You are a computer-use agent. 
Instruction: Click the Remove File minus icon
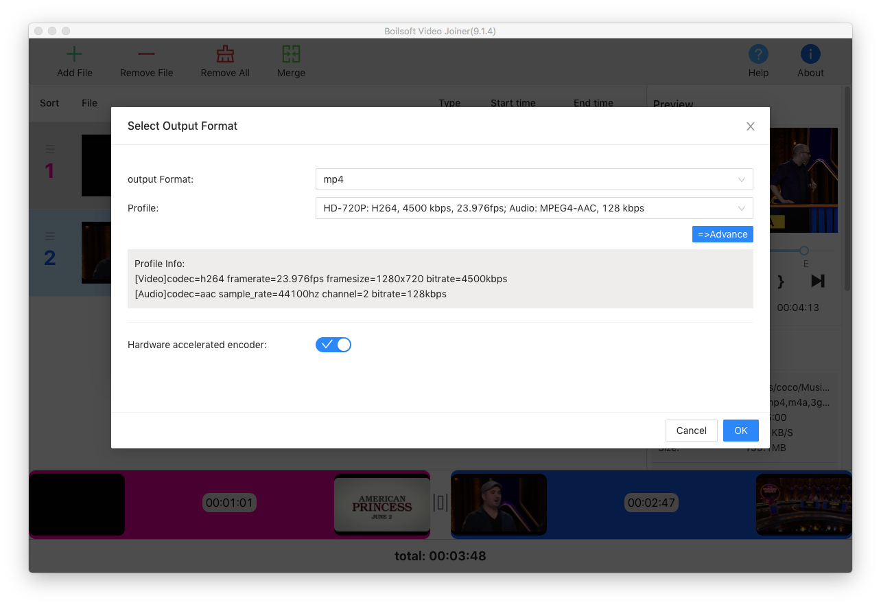click(x=146, y=54)
